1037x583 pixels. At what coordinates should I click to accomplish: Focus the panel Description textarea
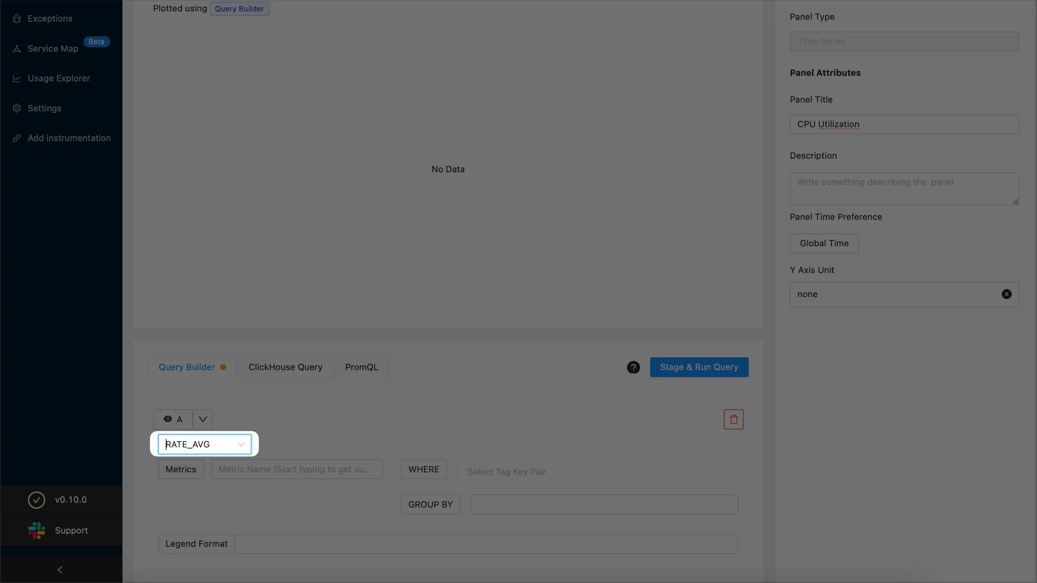pos(904,189)
